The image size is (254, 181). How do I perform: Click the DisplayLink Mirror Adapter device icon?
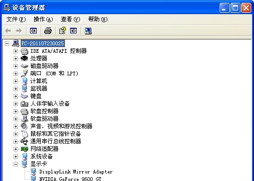(33, 172)
